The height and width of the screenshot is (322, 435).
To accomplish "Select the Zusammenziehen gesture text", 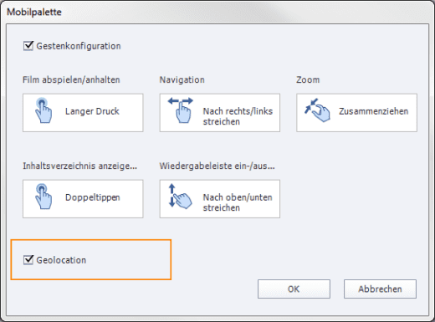I will coord(374,111).
